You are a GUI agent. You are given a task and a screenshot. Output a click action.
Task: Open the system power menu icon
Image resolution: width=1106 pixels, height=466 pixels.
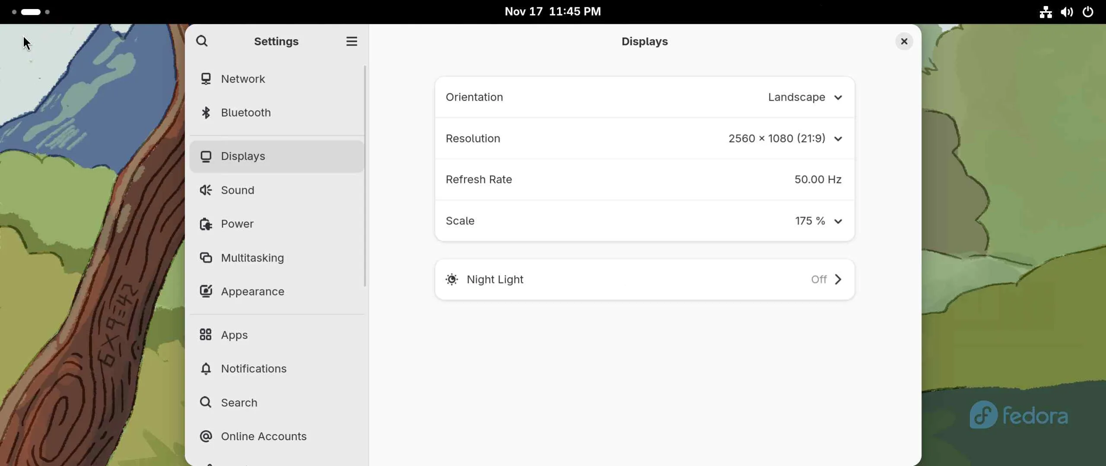point(1087,12)
